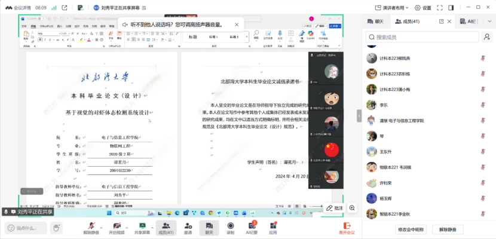Click the 录制 record icon
The image size is (496, 239).
click(231, 226)
